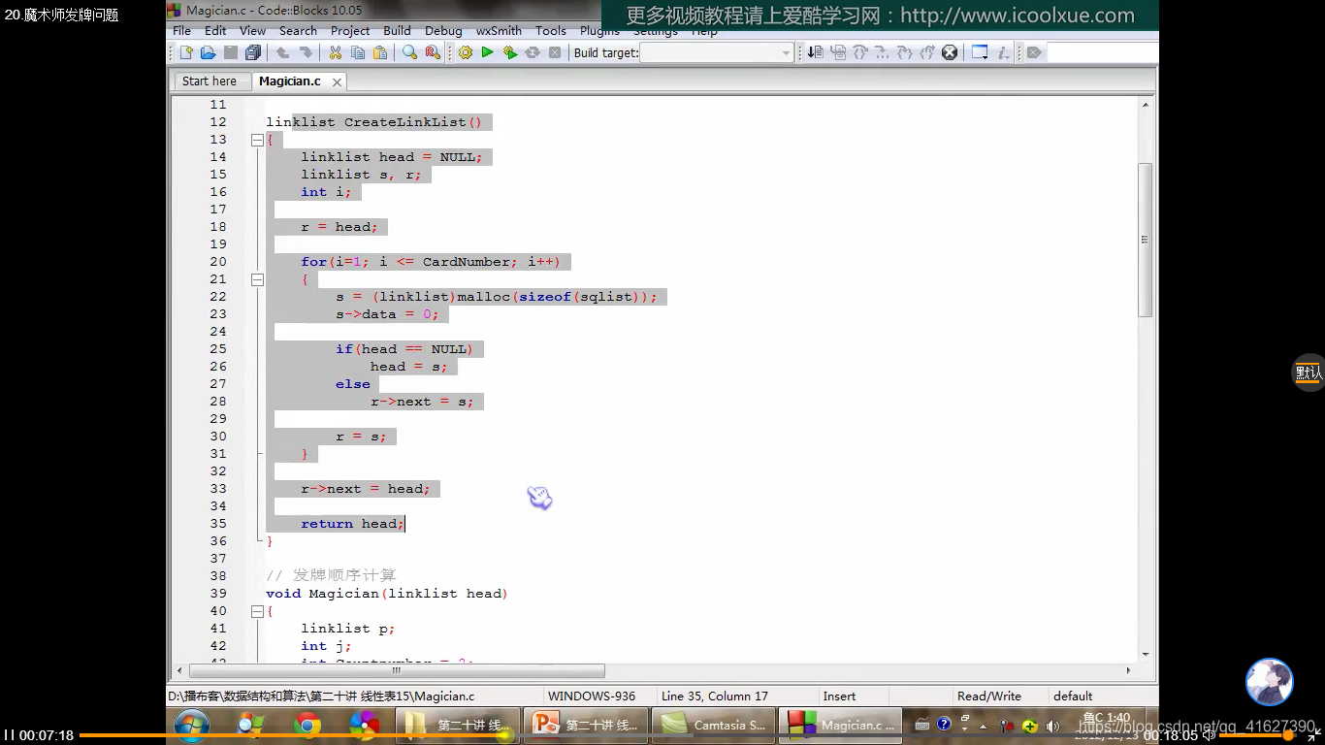The image size is (1325, 745).
Task: Click 'WINDOWS-936' in the status bar
Action: click(x=592, y=696)
